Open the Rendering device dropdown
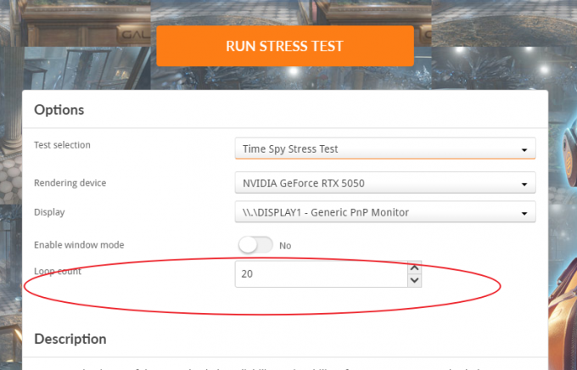 385,182
